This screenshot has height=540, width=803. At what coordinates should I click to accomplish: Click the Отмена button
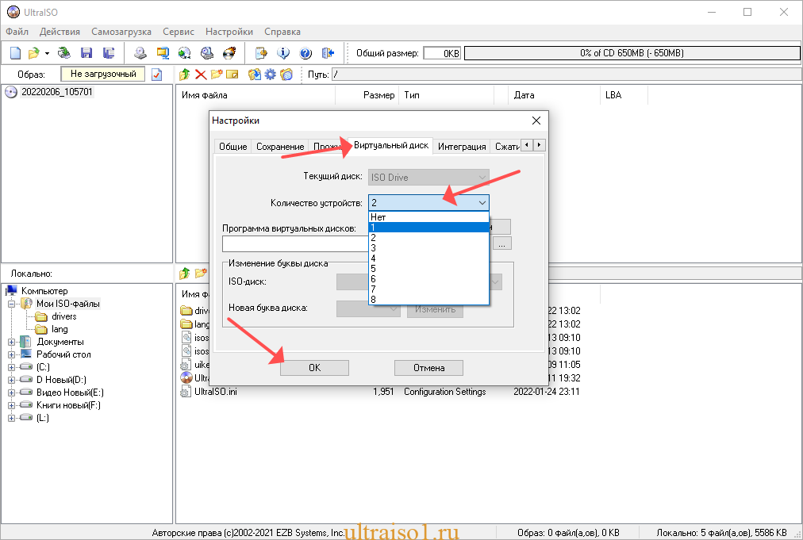click(x=428, y=367)
